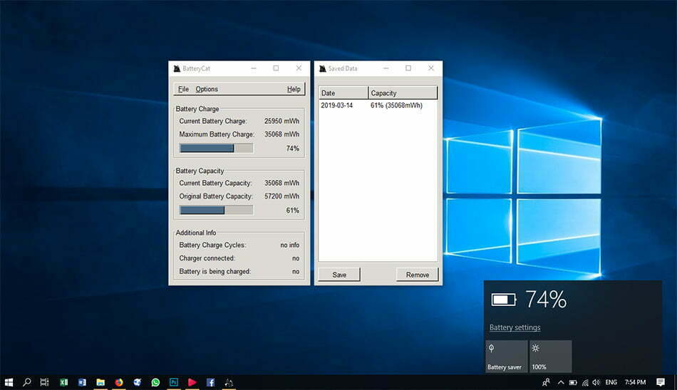Switch to BatteryCat taskbar icon

229,382
